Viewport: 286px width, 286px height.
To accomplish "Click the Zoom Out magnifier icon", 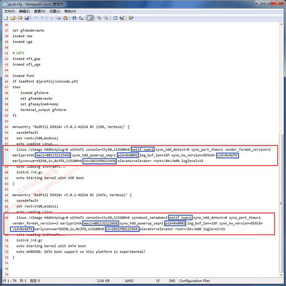I will [106, 18].
